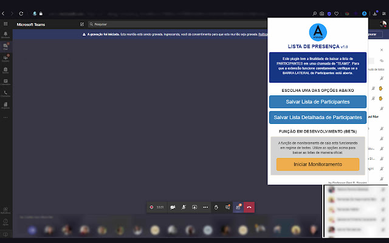Open the recording policy link in banner
This screenshot has width=389, height=243.
coord(263,34)
